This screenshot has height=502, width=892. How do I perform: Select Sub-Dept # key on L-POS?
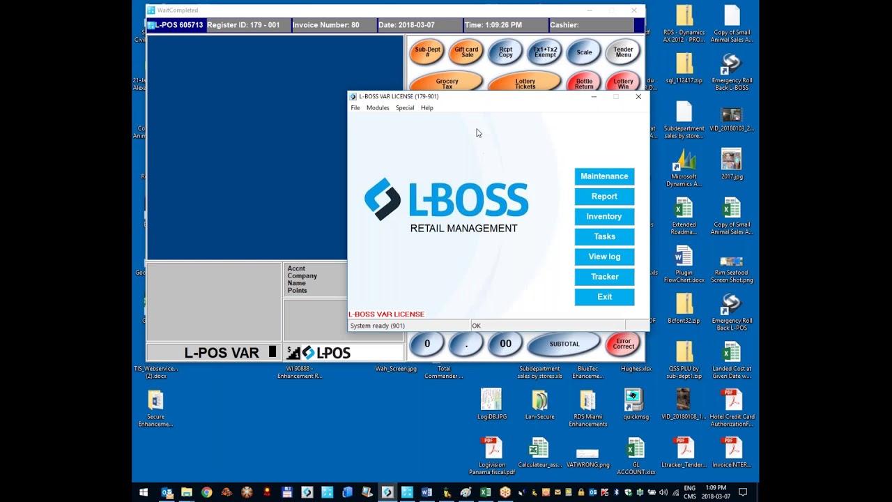427,52
